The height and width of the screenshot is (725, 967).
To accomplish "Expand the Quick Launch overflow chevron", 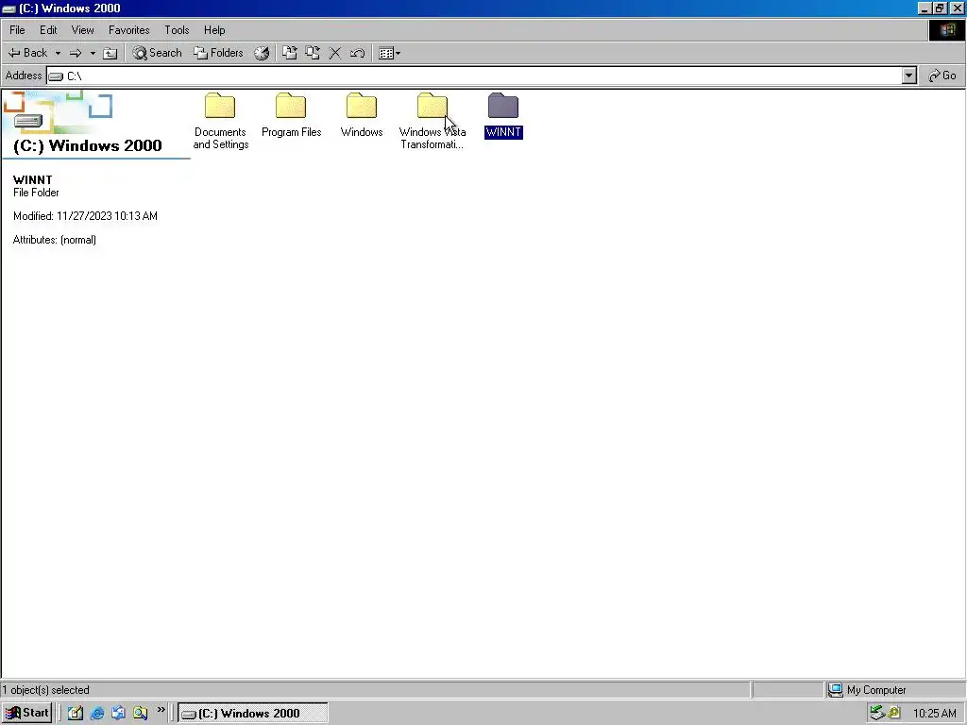I will (161, 710).
